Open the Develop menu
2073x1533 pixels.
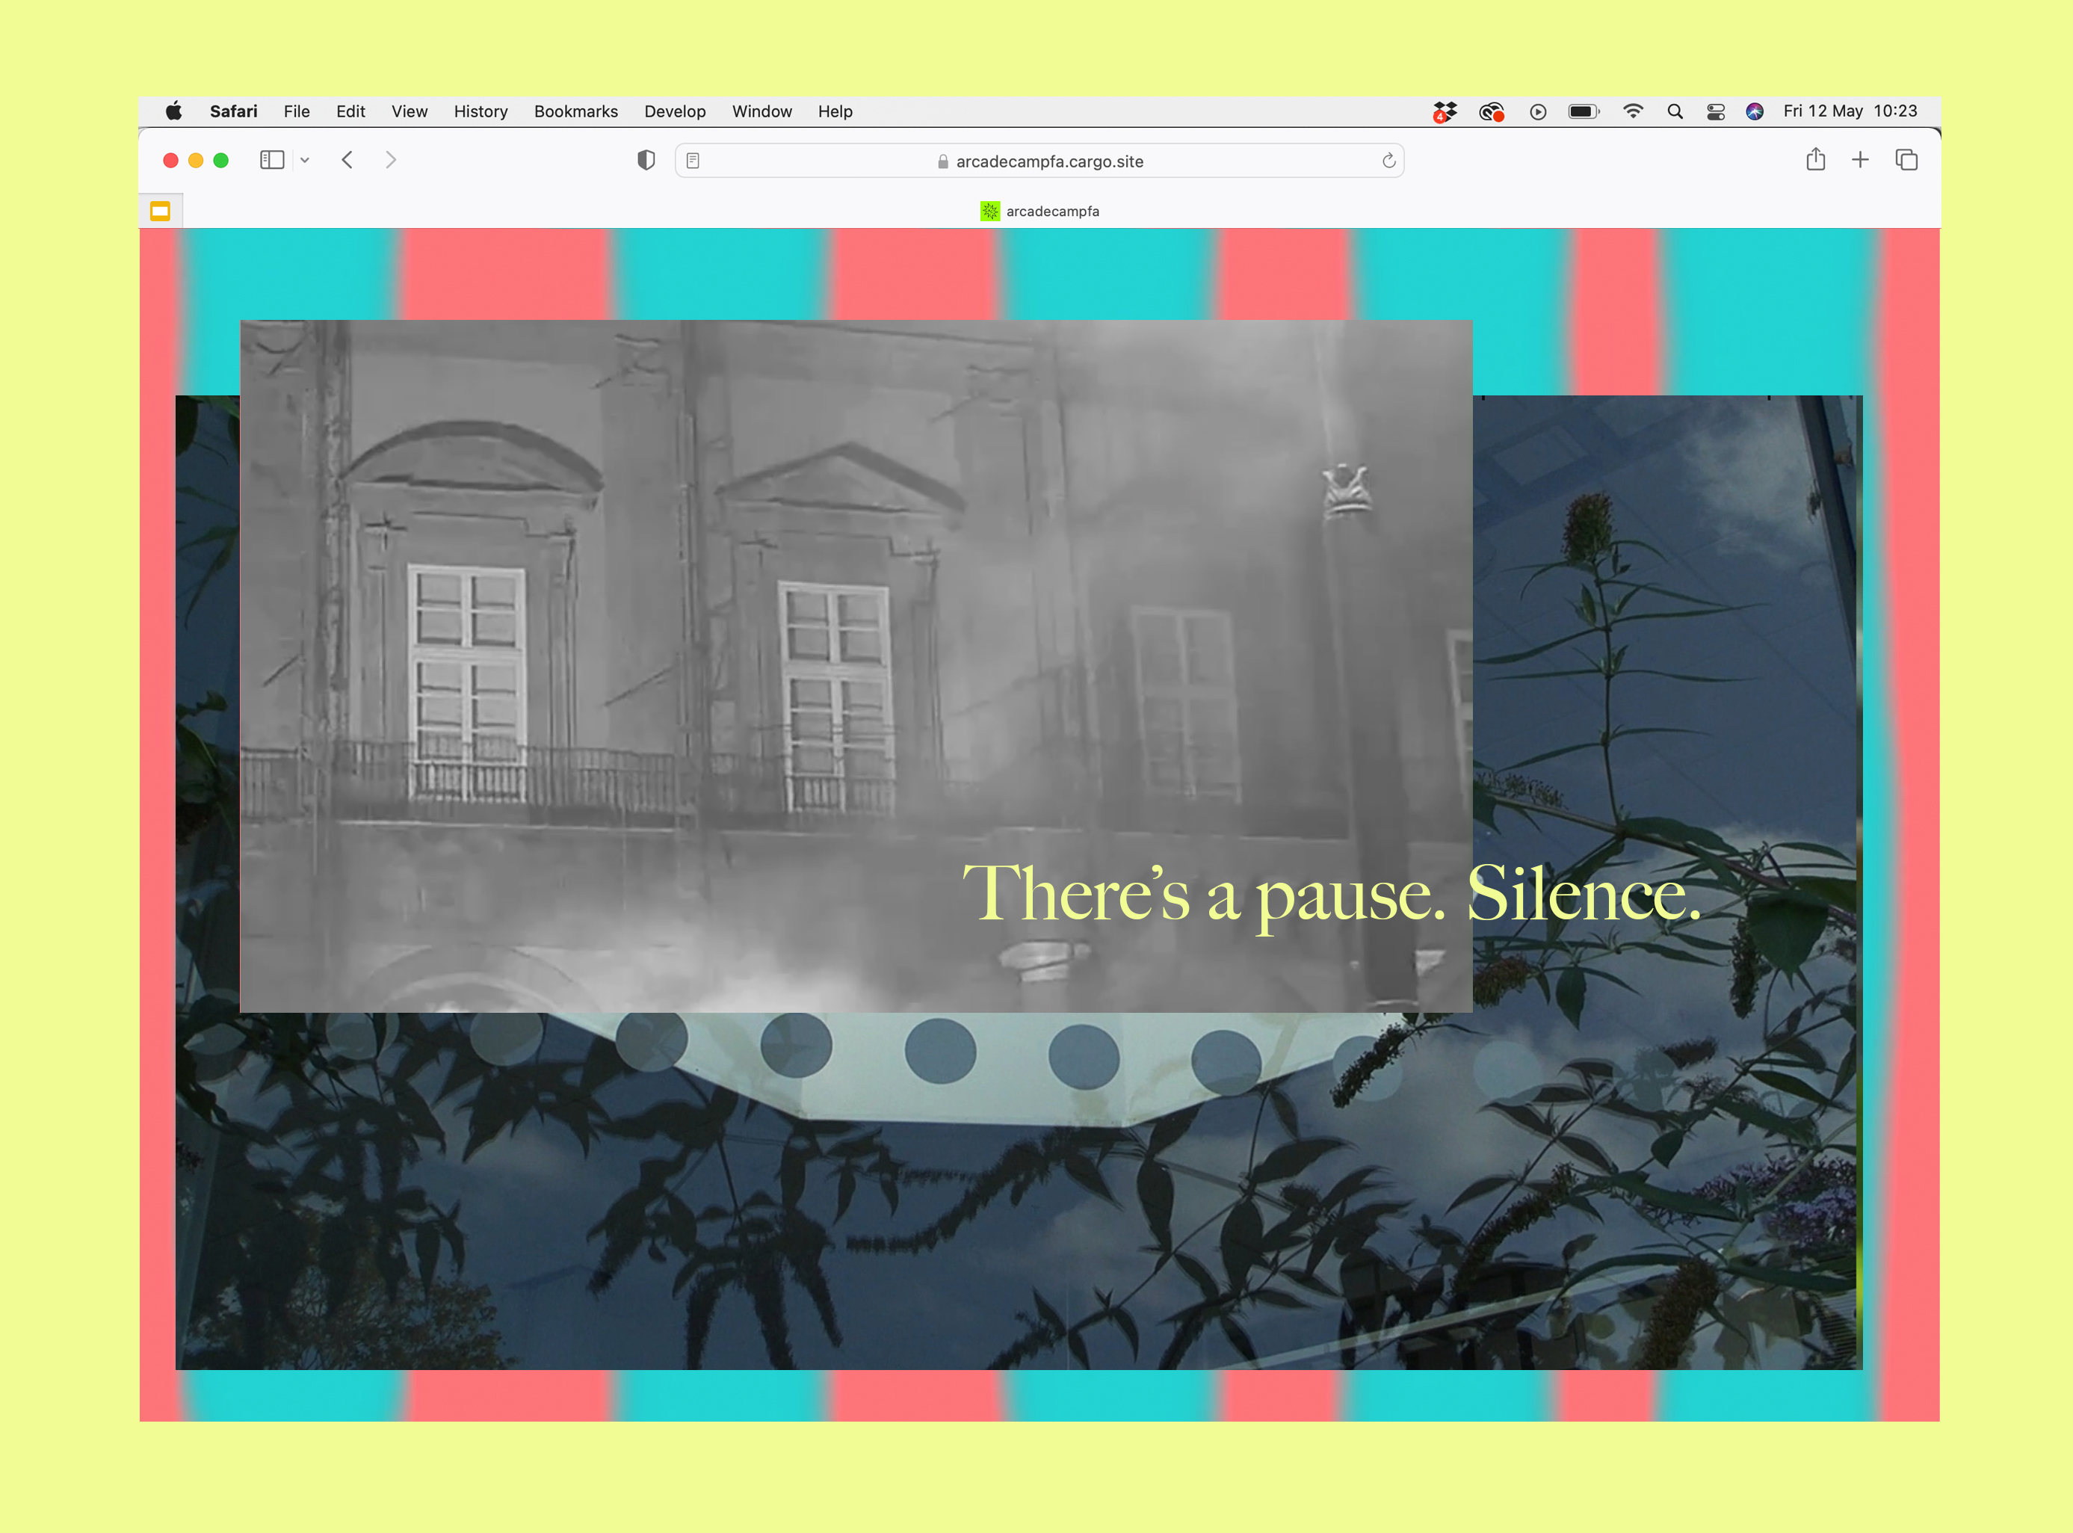[674, 111]
